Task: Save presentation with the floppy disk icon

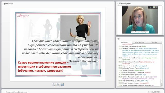Action: [62, 84]
